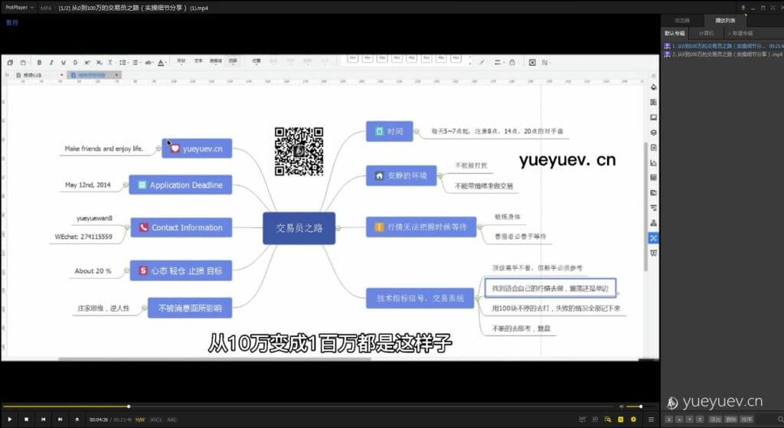Image resolution: width=784 pixels, height=428 pixels.
Task: Select the Application Deadline node
Action: (x=181, y=185)
